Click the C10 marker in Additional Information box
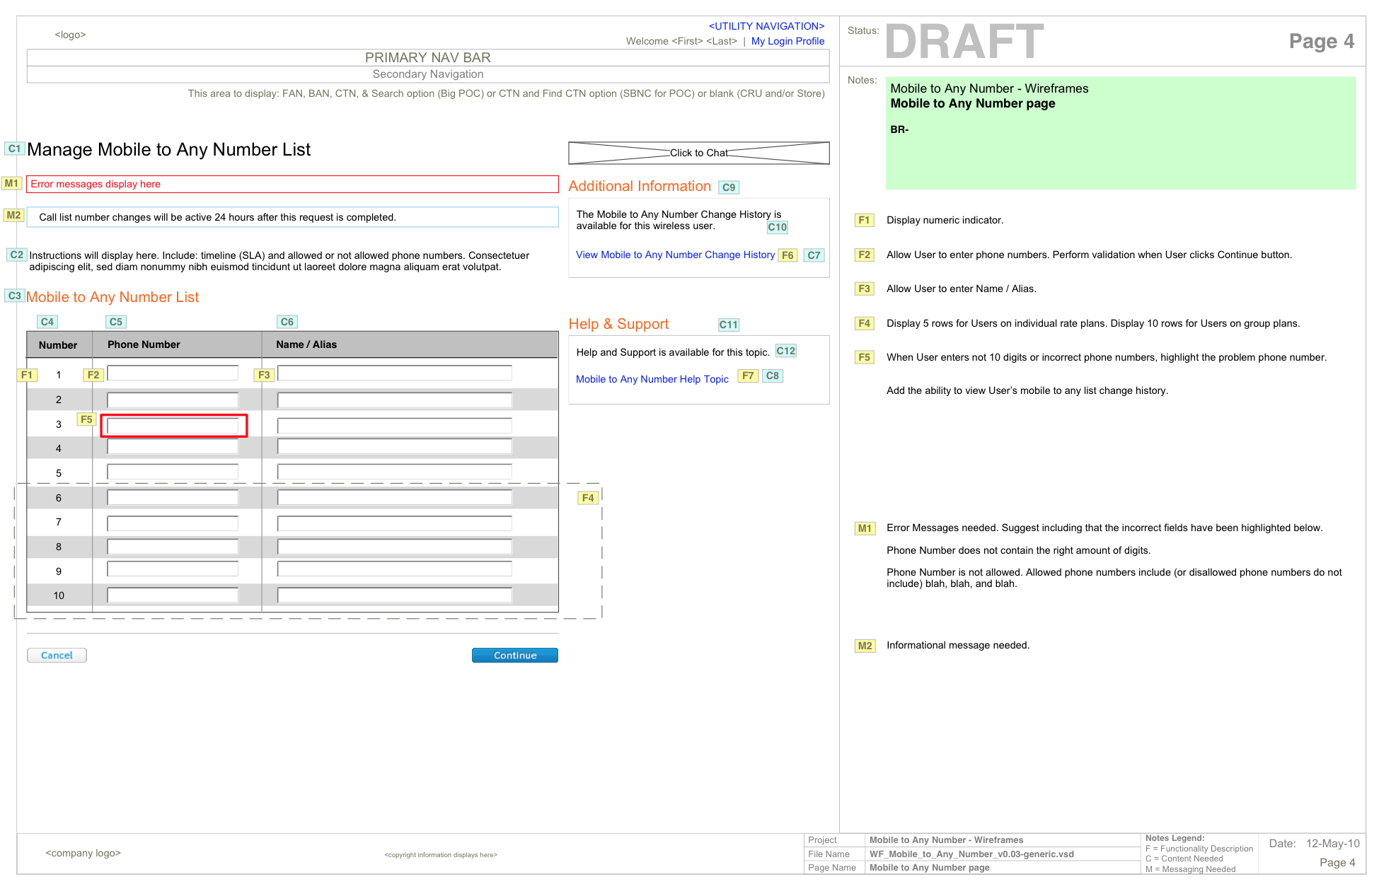The image size is (1379, 889). pos(777,227)
